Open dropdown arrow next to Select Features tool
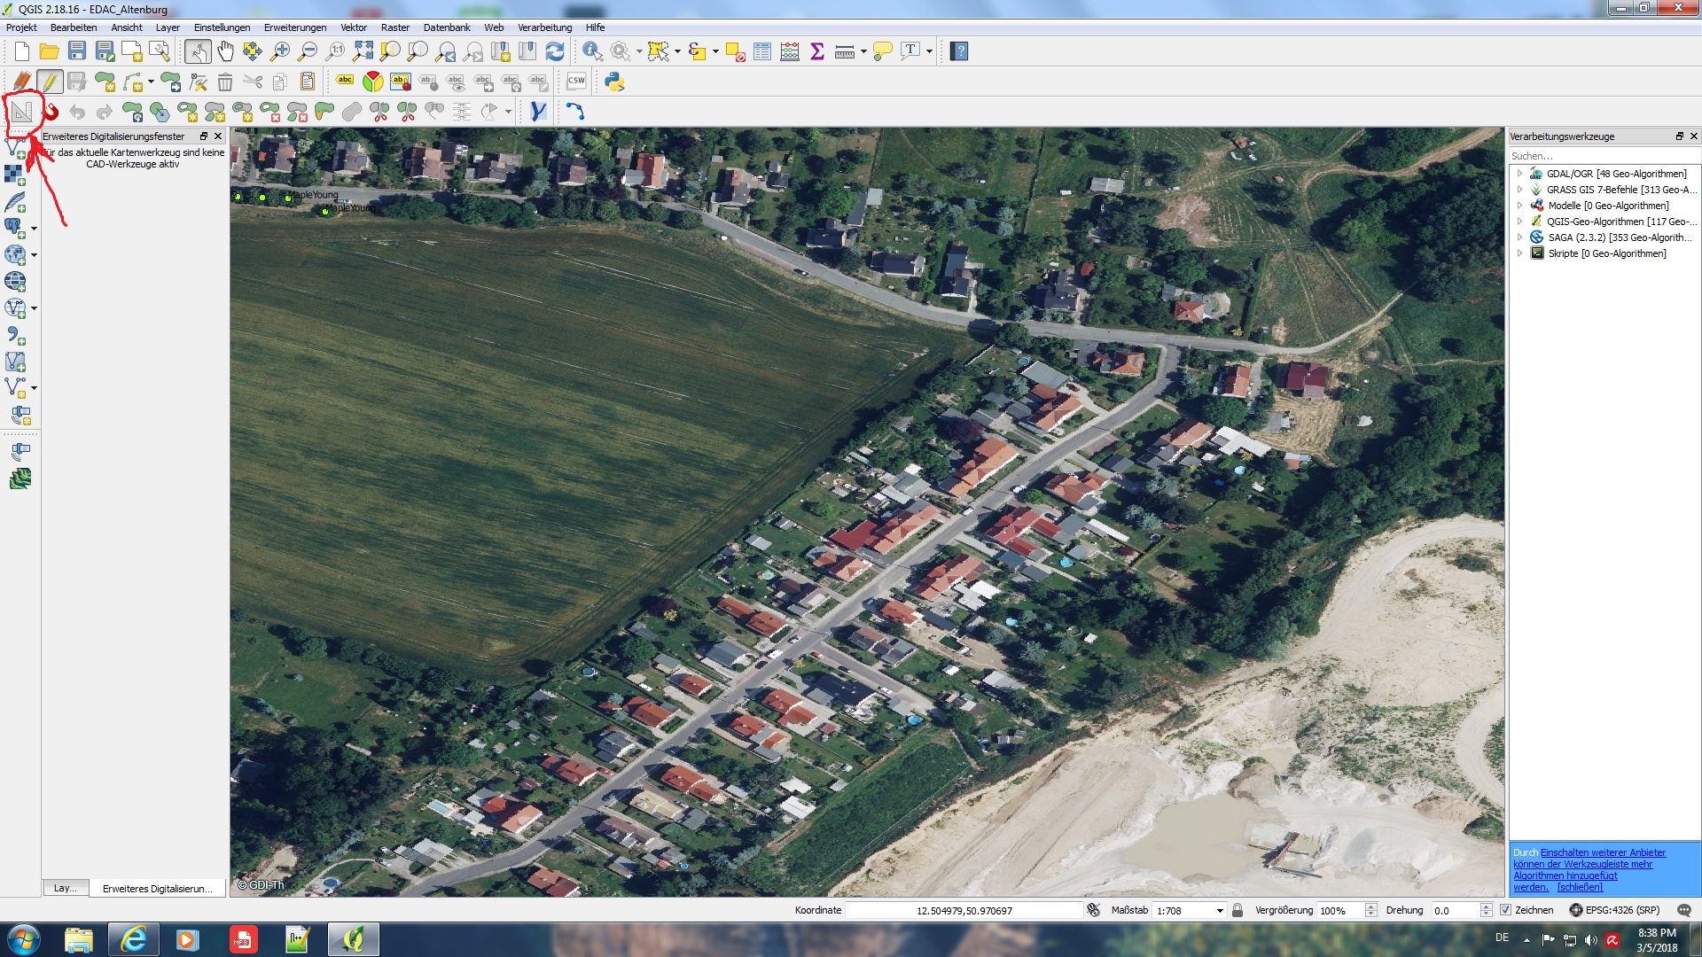The height and width of the screenshot is (957, 1702). (678, 51)
